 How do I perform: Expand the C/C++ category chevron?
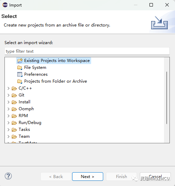click(8, 89)
